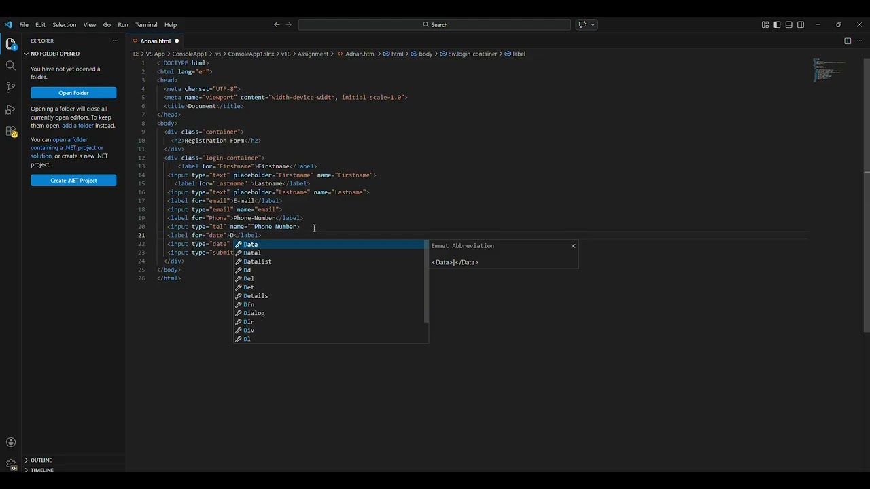The width and height of the screenshot is (870, 489).
Task: Go back with the left arrow
Action: (277, 24)
